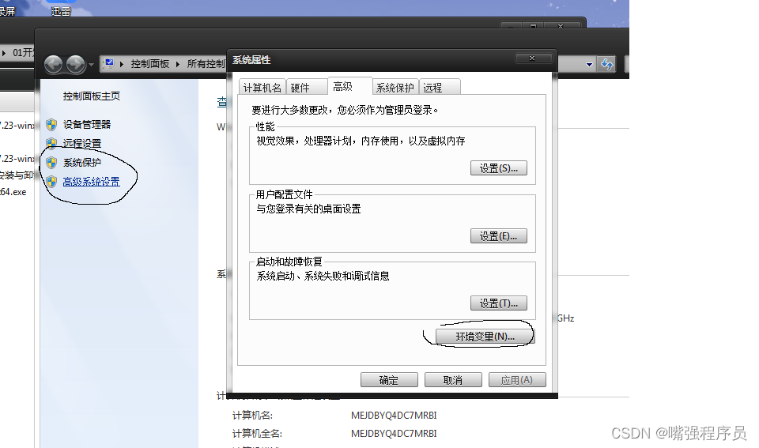The height and width of the screenshot is (448, 759).
Task: Expand arrow before 控制面板 breadcrumb
Action: point(121,64)
